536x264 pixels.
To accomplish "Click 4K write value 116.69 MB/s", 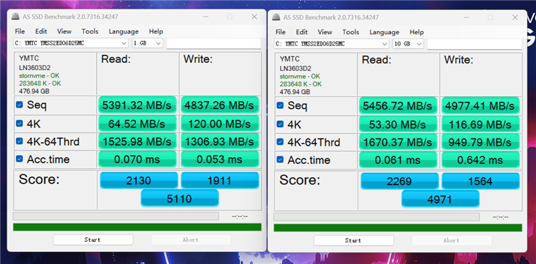I will tap(480, 124).
